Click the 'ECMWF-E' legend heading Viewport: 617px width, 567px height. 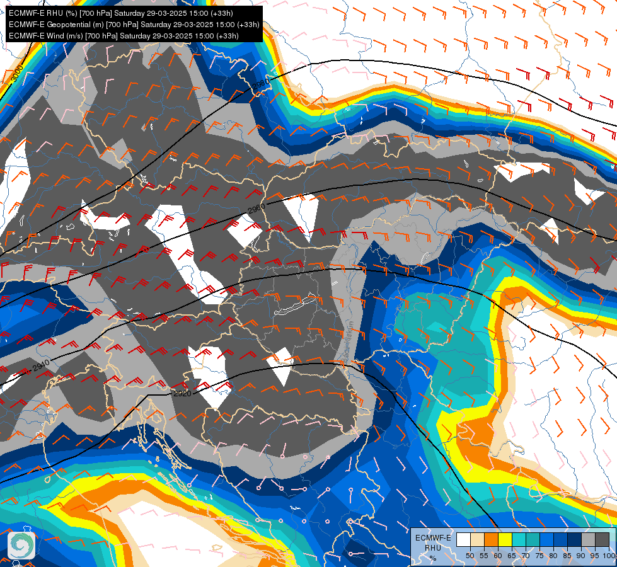point(433,537)
